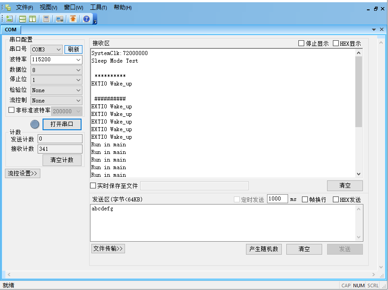Click the 就绪 status bar text
Screen dimensions: 388x290
[9, 286]
